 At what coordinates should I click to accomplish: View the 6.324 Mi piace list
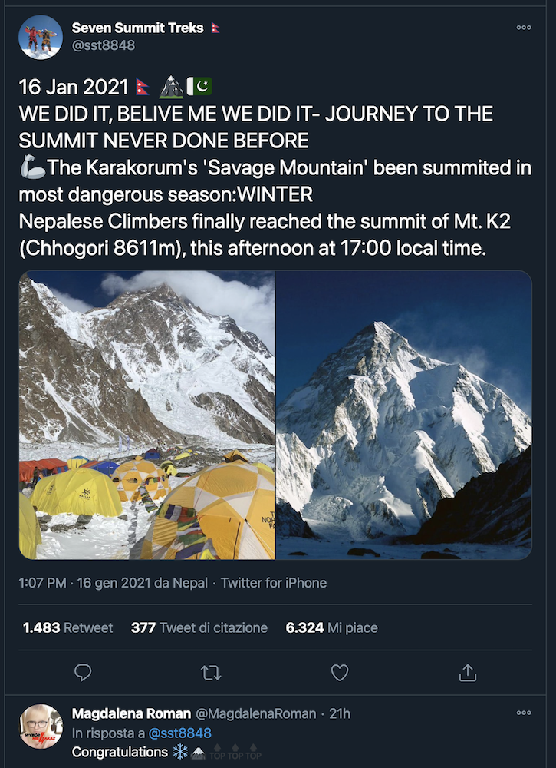pyautogui.click(x=331, y=627)
